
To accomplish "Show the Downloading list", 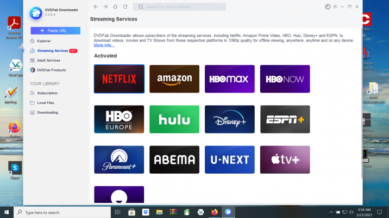I will click(47, 113).
